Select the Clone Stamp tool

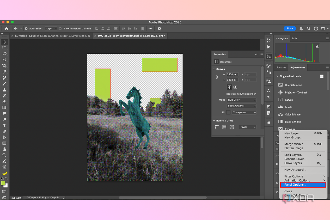tap(4, 90)
